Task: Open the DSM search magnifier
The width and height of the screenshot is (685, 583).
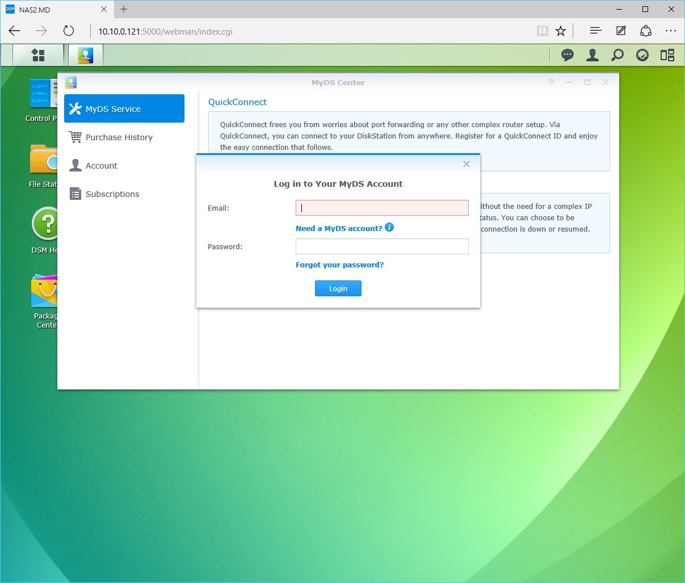Action: pyautogui.click(x=617, y=55)
